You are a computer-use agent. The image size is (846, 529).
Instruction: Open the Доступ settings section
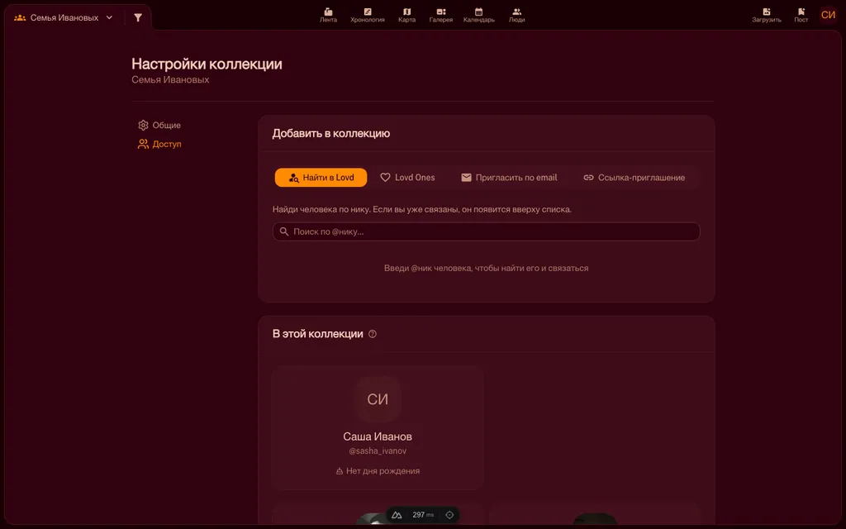[159, 144]
